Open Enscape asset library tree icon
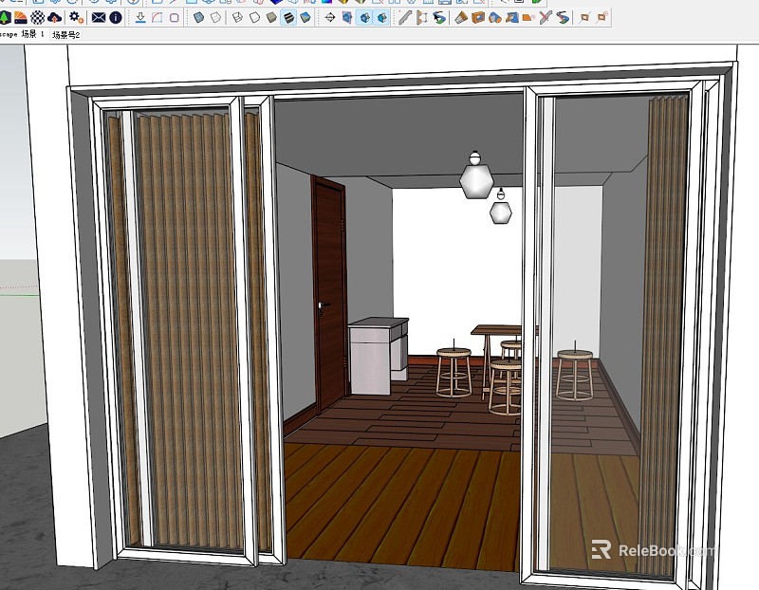The width and height of the screenshot is (759, 590). (5, 18)
